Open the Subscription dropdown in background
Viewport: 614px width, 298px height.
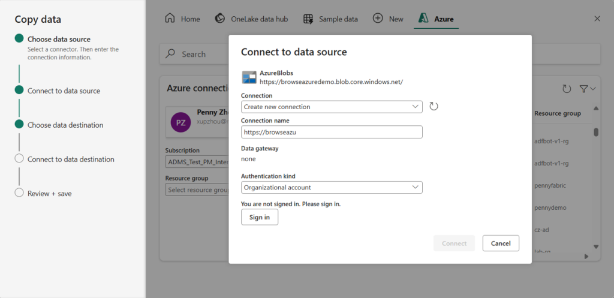[x=197, y=162]
